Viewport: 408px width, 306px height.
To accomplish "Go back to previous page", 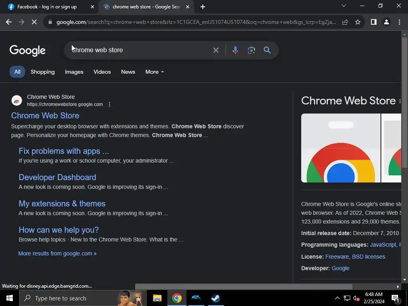I will coord(9,22).
